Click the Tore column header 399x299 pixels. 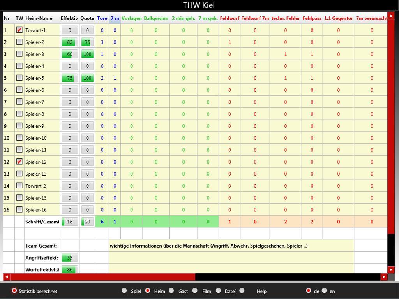pyautogui.click(x=102, y=18)
